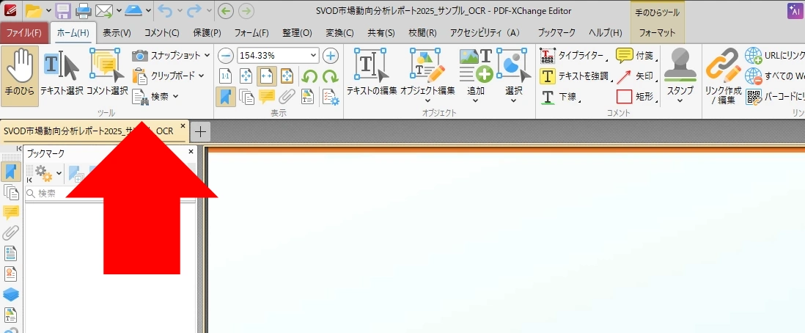Expand the Open folder dropdown arrow
The height and width of the screenshot is (333, 805).
click(48, 10)
